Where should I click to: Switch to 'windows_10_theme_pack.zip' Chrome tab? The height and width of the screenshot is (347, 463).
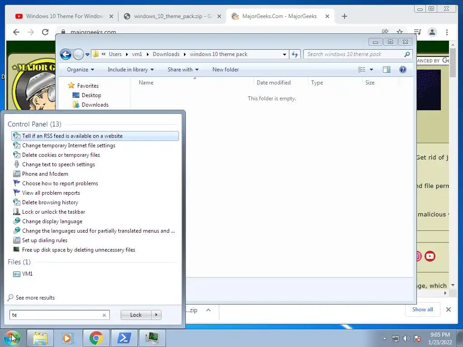click(x=173, y=16)
